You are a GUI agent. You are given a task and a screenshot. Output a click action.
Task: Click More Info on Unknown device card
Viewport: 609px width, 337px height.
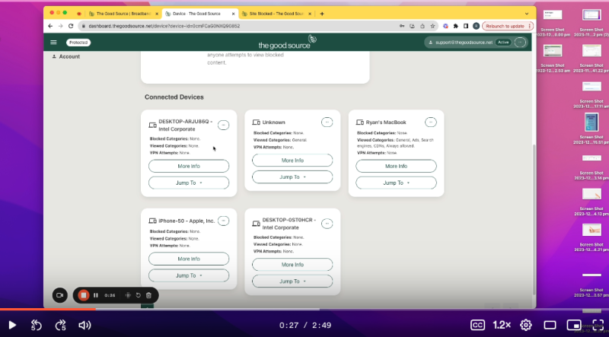[292, 161]
